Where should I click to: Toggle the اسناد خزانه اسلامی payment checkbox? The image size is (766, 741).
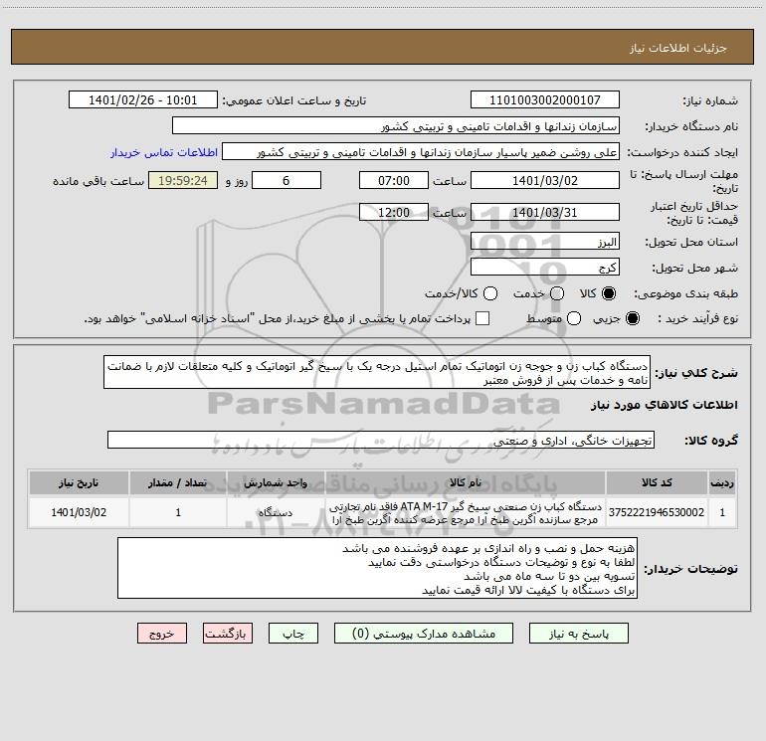[x=482, y=318]
